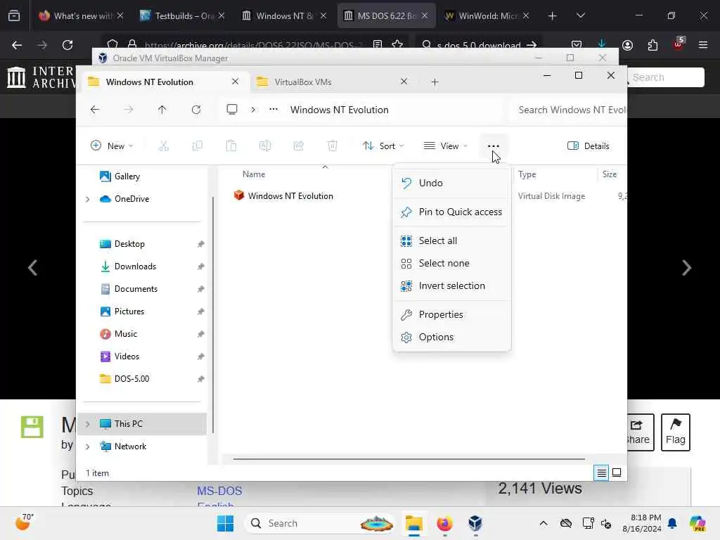Open the Sort dropdown
Screen dimensions: 720x540
click(383, 146)
